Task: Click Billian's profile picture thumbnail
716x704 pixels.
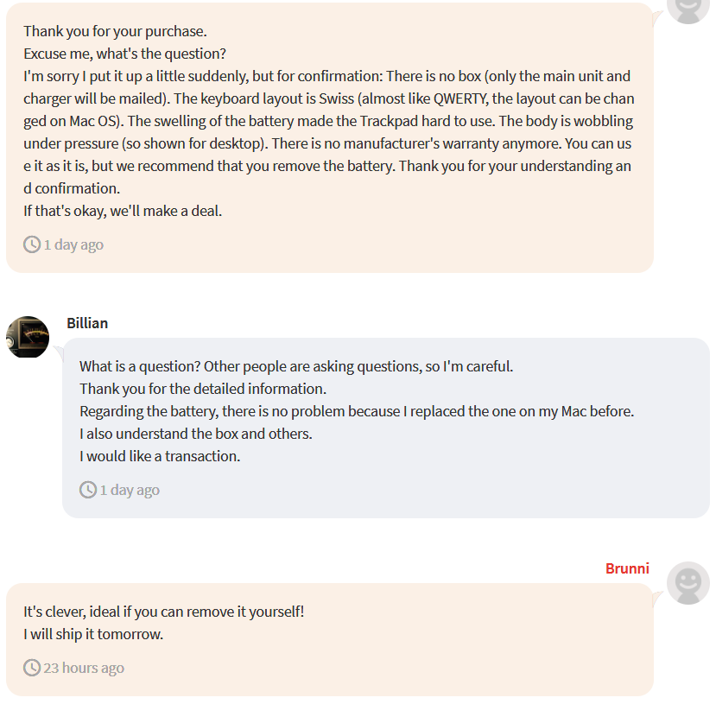Action: pyautogui.click(x=28, y=337)
